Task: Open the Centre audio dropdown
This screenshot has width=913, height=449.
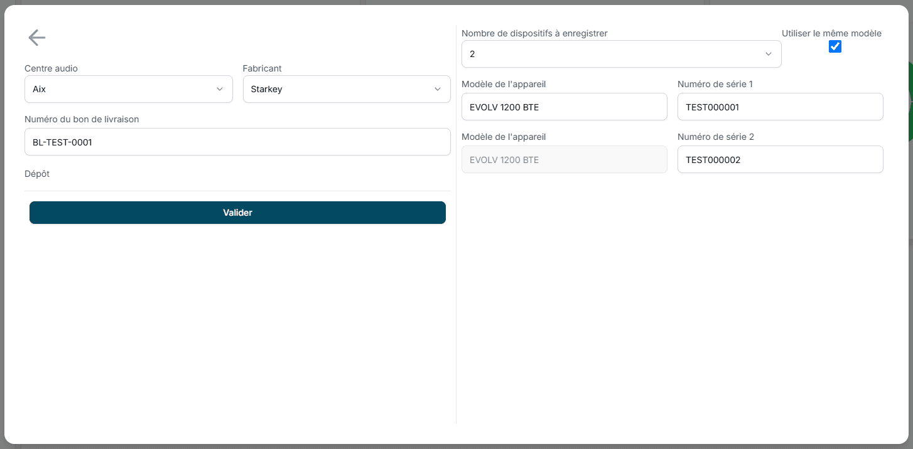Action: click(x=129, y=89)
